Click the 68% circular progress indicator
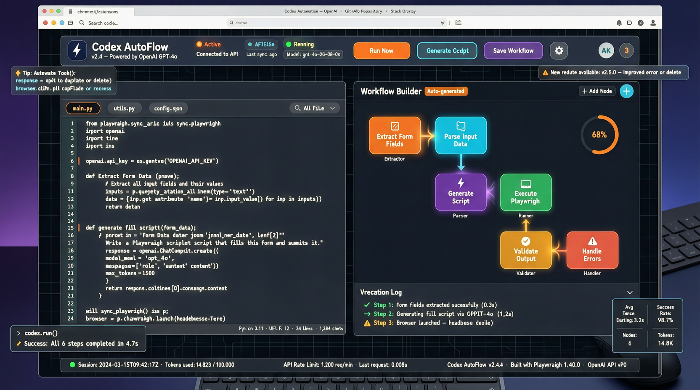The image size is (700, 390). click(599, 135)
